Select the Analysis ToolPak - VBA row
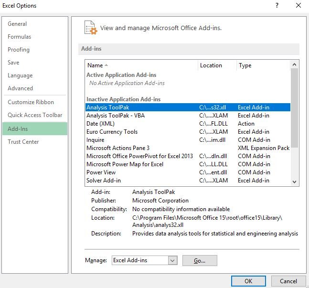The image size is (309, 288). tap(188, 116)
